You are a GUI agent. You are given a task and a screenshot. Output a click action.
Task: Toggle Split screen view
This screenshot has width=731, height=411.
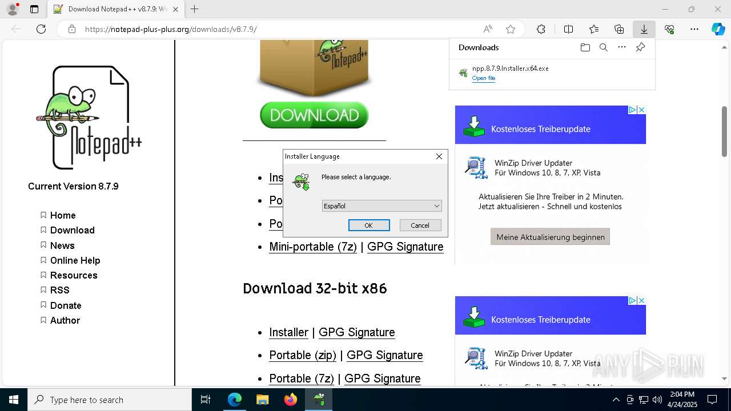(569, 29)
